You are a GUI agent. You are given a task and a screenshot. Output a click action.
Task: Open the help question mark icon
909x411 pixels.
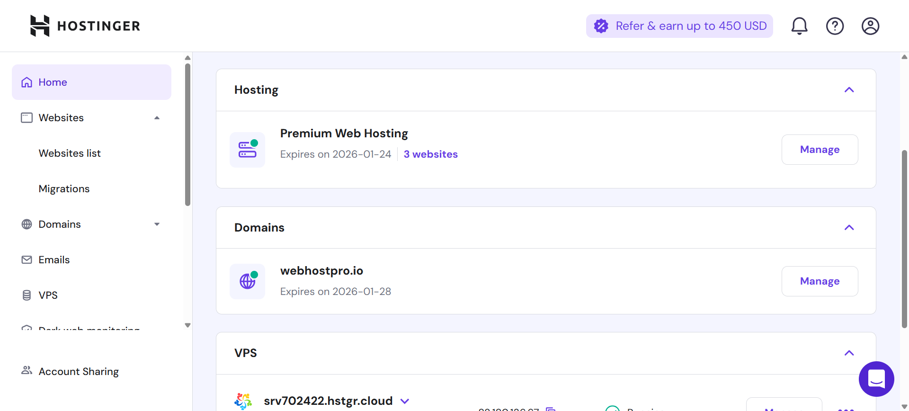point(835,26)
